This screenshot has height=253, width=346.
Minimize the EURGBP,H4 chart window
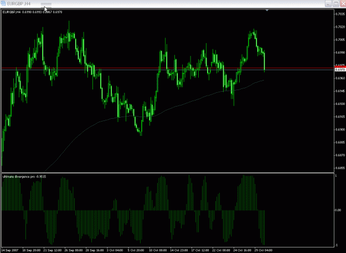[x=328, y=3]
